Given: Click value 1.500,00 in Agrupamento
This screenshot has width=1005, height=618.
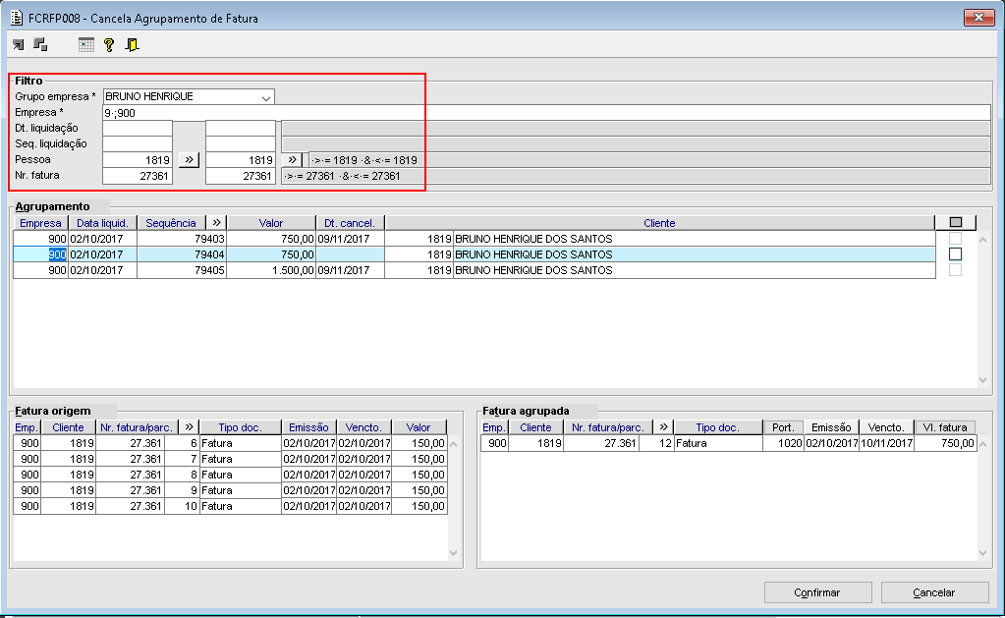Looking at the screenshot, I should [271, 270].
